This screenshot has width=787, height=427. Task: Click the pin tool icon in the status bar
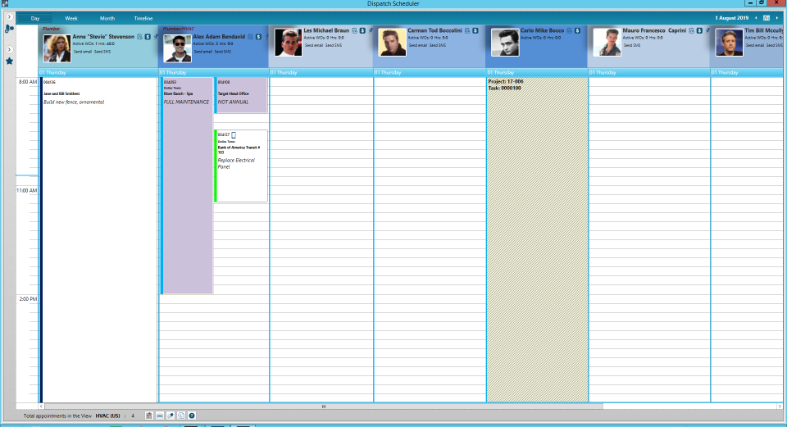point(171,416)
